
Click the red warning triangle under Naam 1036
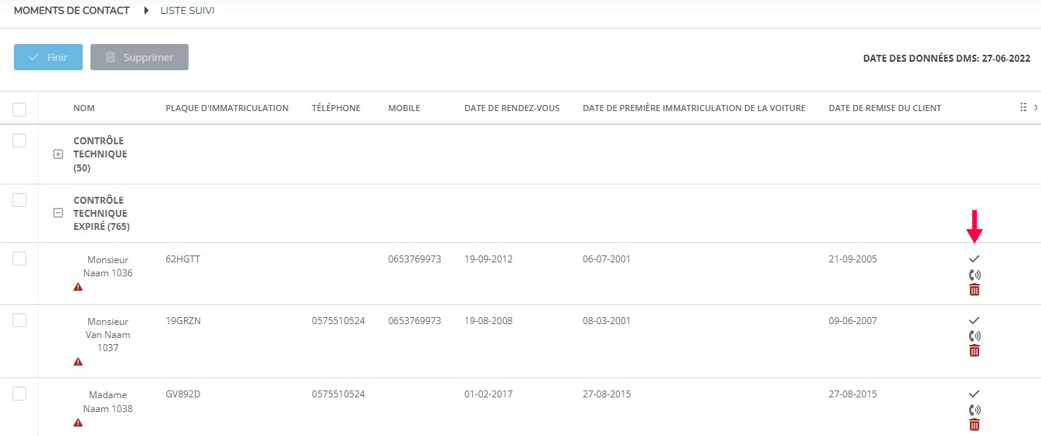pos(78,287)
